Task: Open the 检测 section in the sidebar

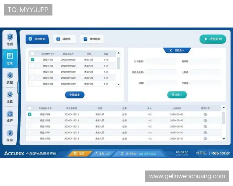Action: click(x=10, y=40)
